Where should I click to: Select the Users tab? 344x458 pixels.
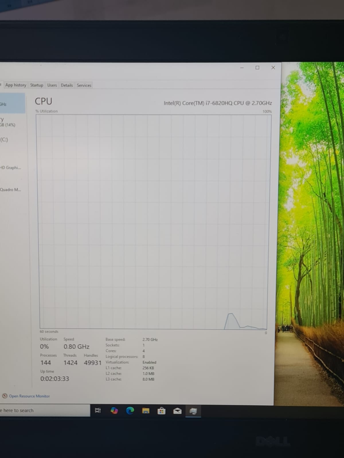point(52,85)
